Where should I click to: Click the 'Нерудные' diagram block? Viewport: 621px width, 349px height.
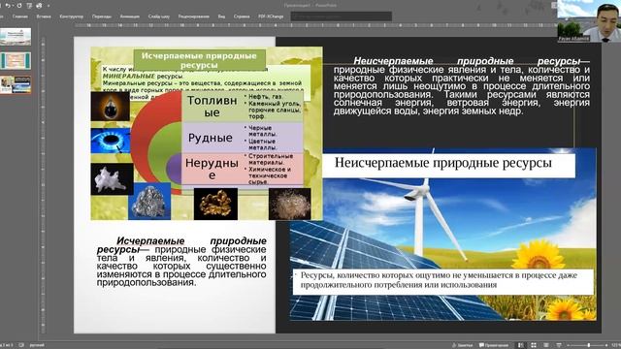[212, 169]
